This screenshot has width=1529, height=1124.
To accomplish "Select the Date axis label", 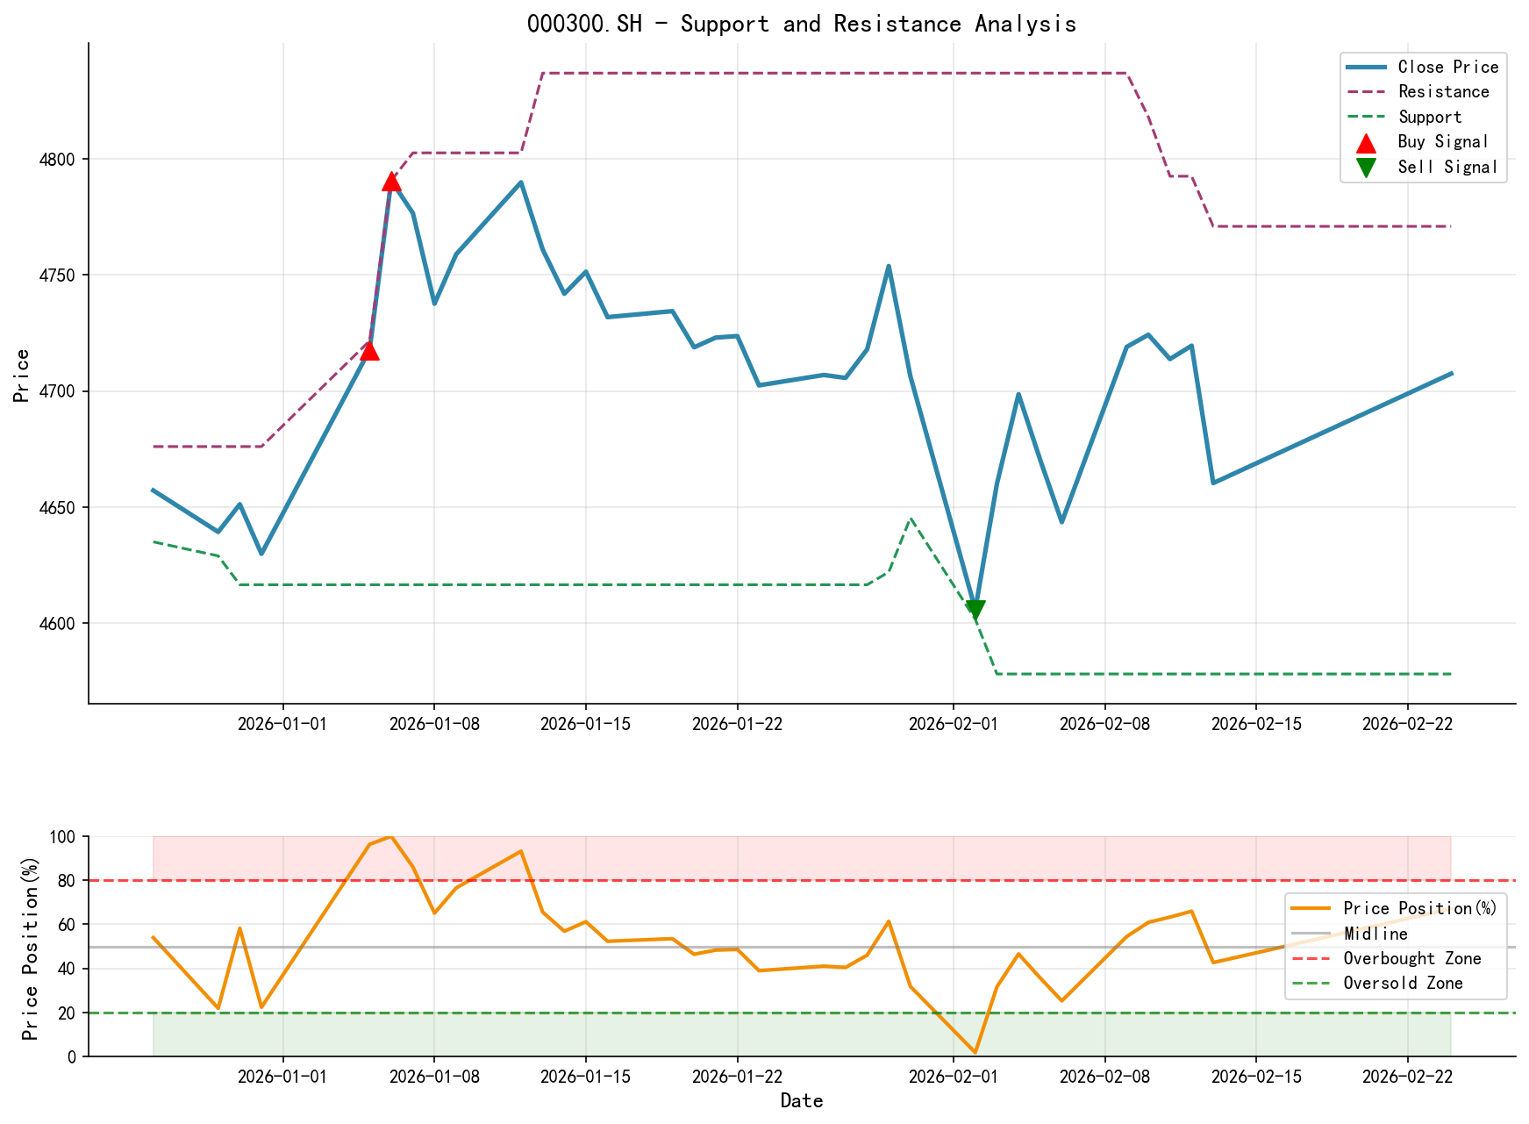I will pyautogui.click(x=801, y=1100).
